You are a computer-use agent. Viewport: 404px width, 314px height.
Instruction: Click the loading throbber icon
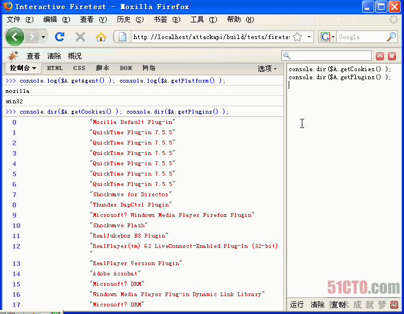coord(394,20)
